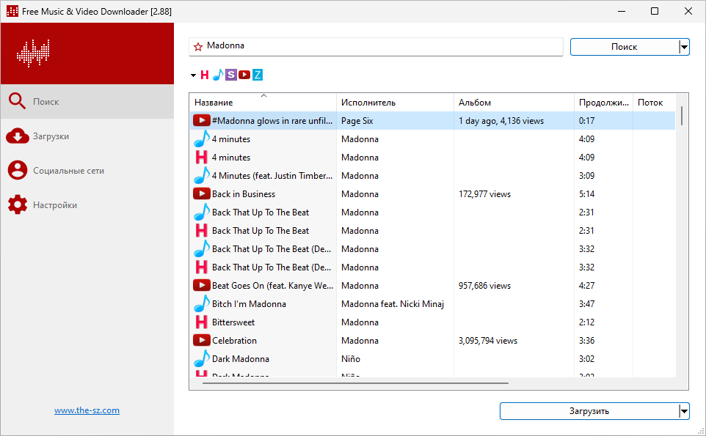The height and width of the screenshot is (436, 706).
Task: Toggle the purple S source icon
Action: point(231,75)
